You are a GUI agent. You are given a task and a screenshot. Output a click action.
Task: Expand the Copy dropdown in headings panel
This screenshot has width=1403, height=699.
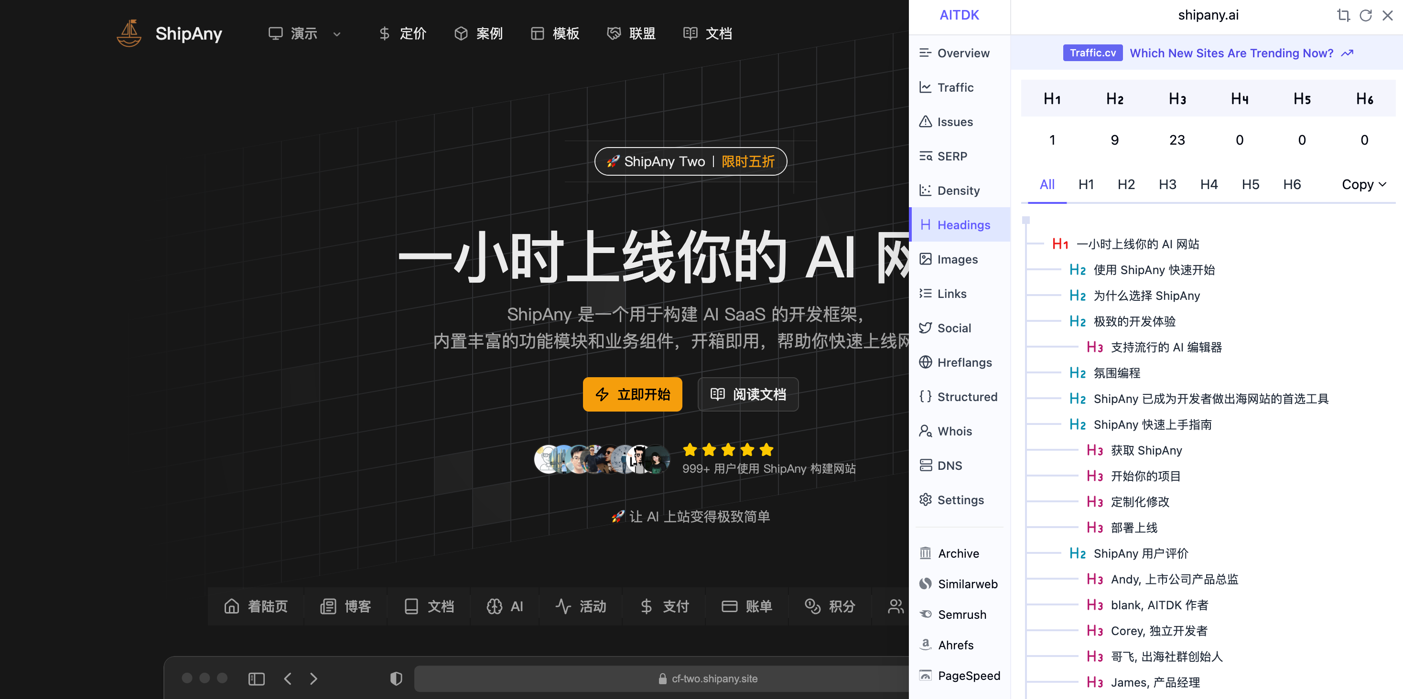point(1363,185)
